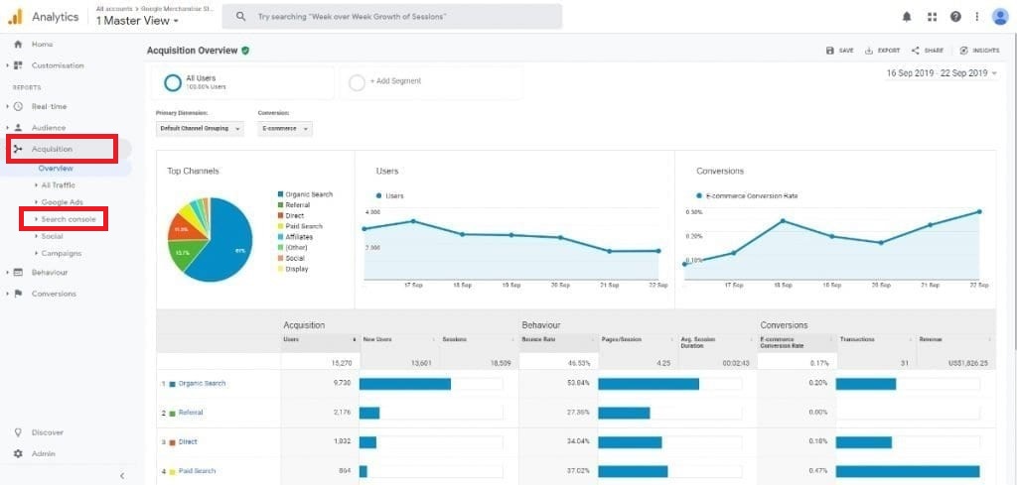This screenshot has height=485, width=1017.
Task: Save the Acquisition Overview report
Action: pyautogui.click(x=839, y=51)
